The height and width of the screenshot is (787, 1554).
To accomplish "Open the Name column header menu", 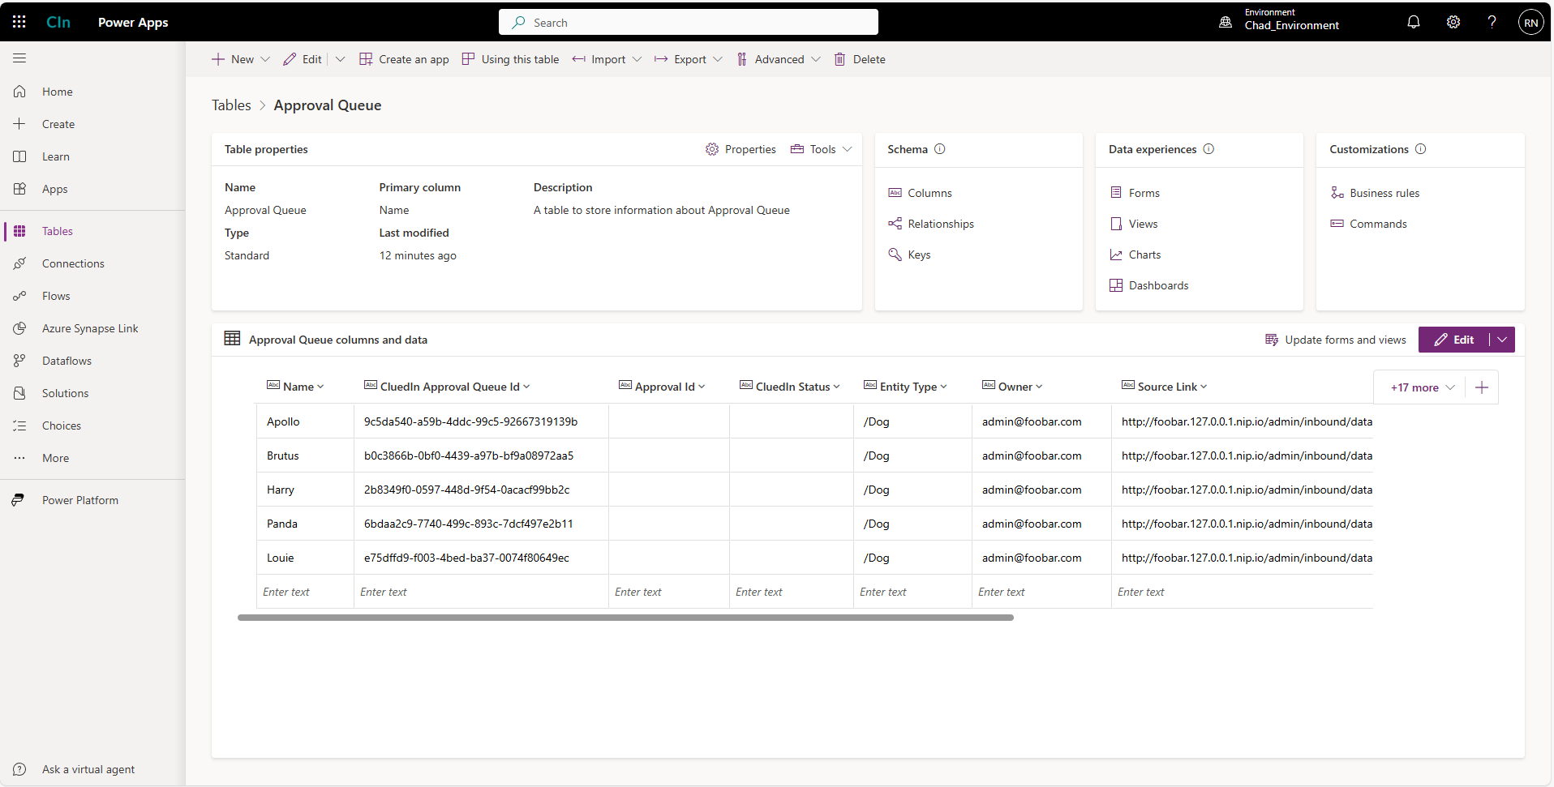I will [x=320, y=387].
